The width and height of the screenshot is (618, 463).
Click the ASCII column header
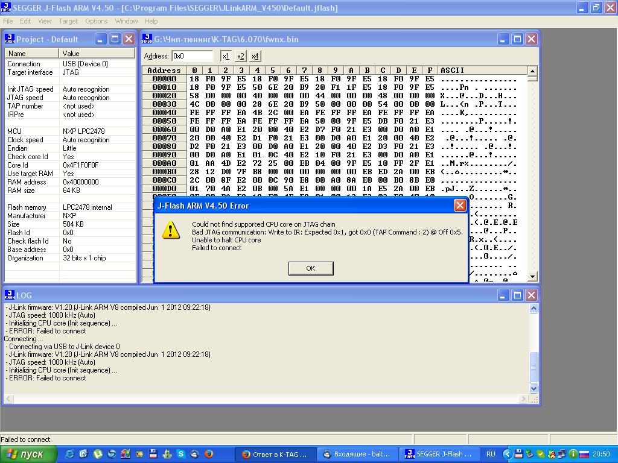482,71
